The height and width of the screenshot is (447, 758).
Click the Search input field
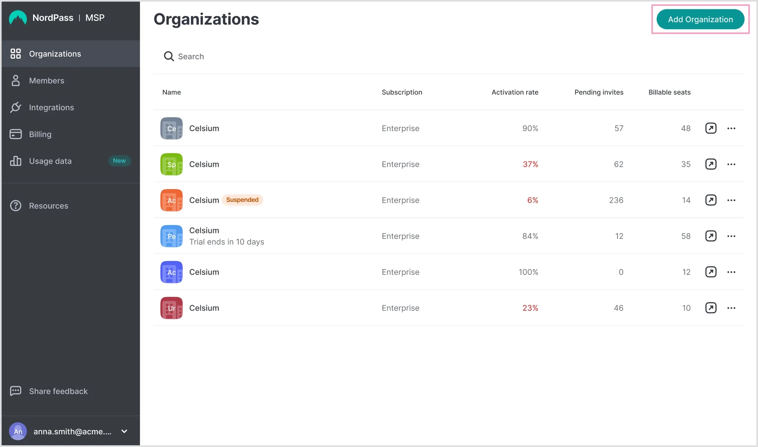click(217, 56)
